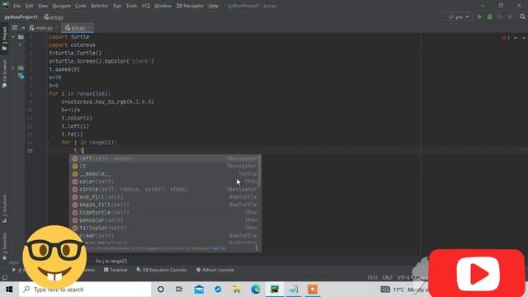Toggle the Structure sidebar button
The image size is (528, 297).
[x=4, y=209]
